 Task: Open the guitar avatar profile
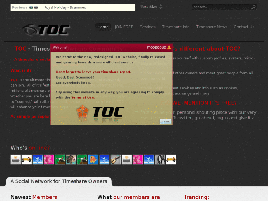click(x=115, y=159)
